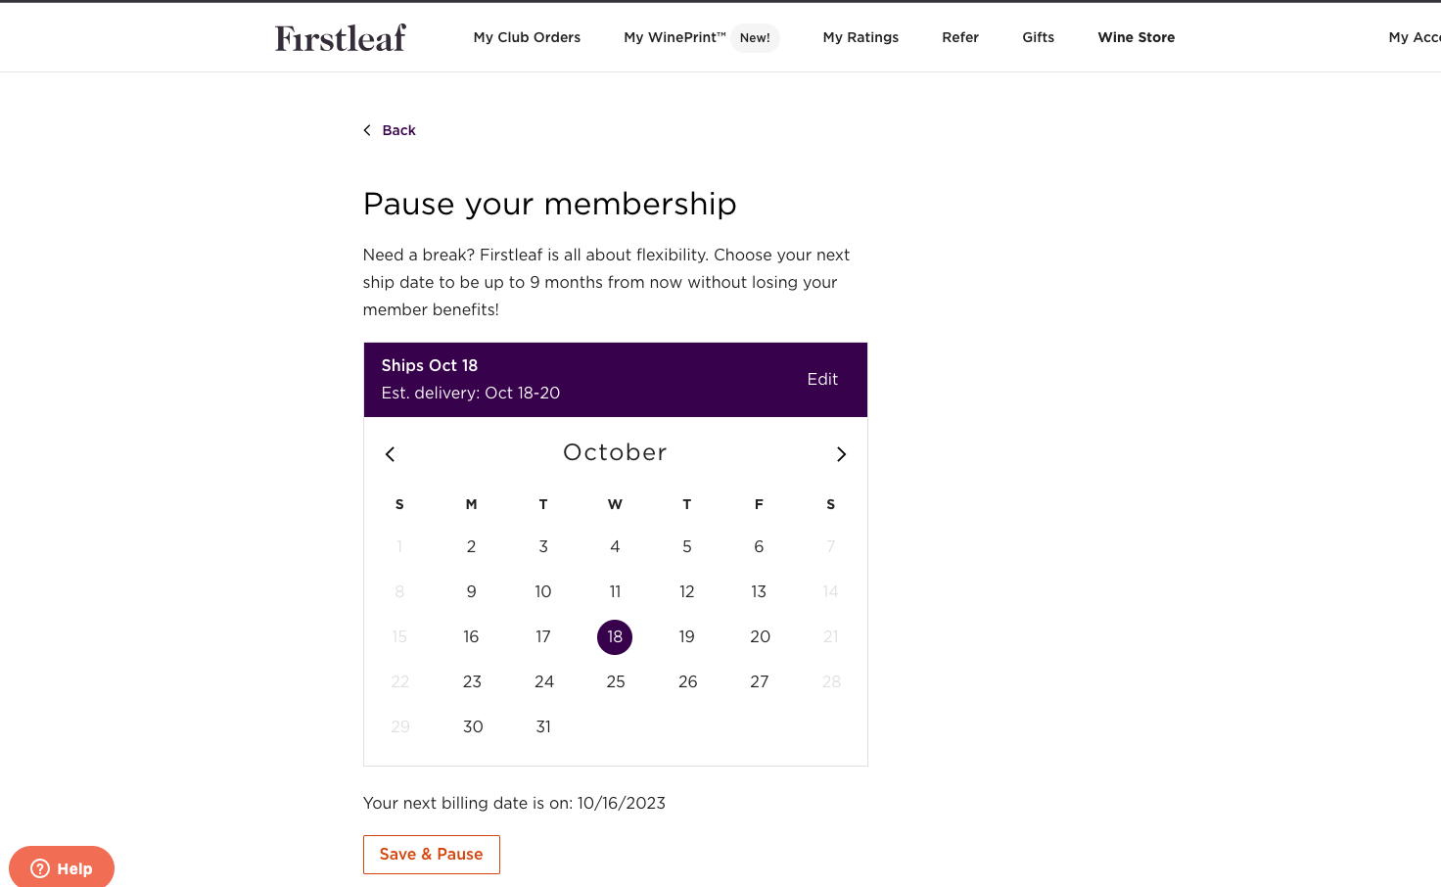Click the back chevron next to Back
This screenshot has width=1441, height=887.
[x=367, y=129]
